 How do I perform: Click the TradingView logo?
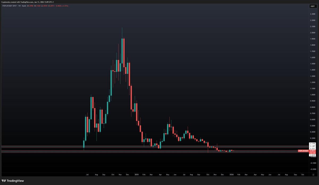coord(13,181)
